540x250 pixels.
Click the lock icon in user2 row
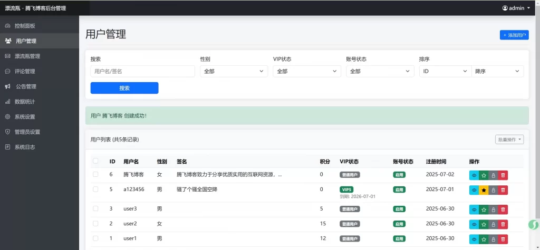(493, 224)
